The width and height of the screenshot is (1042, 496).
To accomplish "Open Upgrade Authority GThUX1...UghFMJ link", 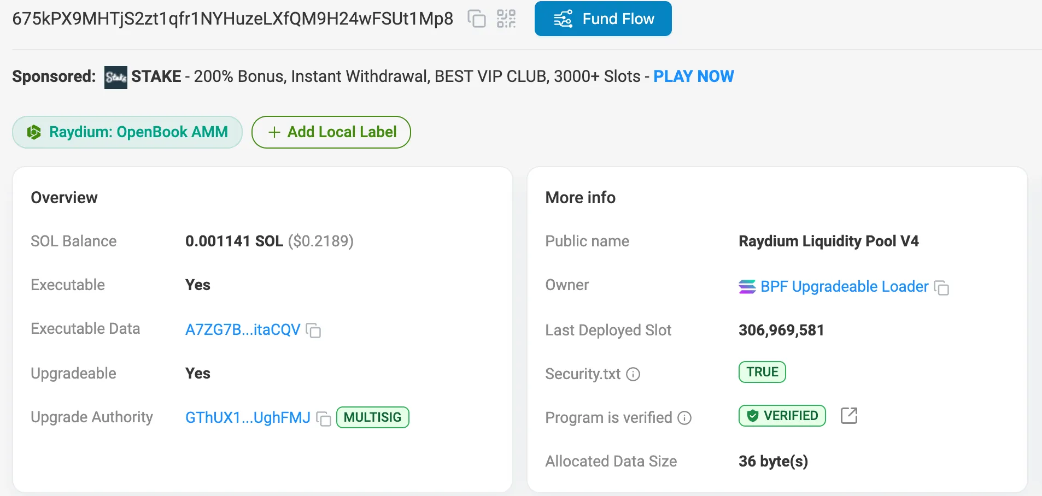I will pos(248,418).
